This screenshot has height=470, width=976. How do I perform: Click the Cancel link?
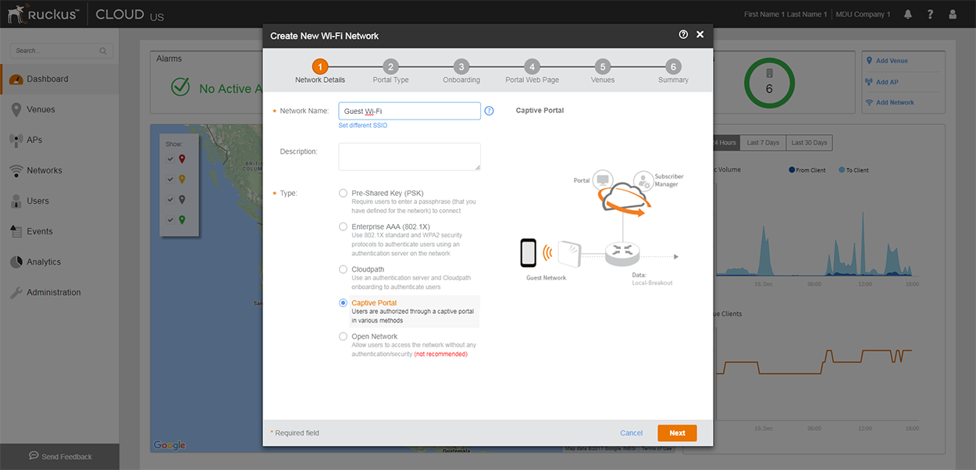631,433
